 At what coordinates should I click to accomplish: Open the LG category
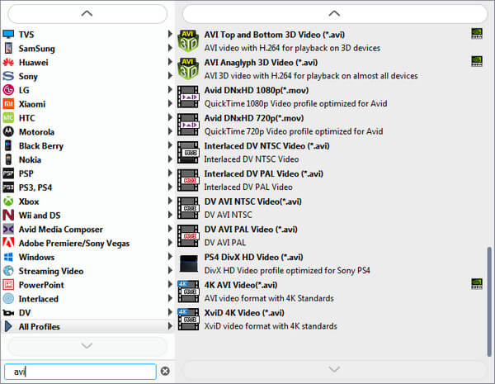click(87, 90)
